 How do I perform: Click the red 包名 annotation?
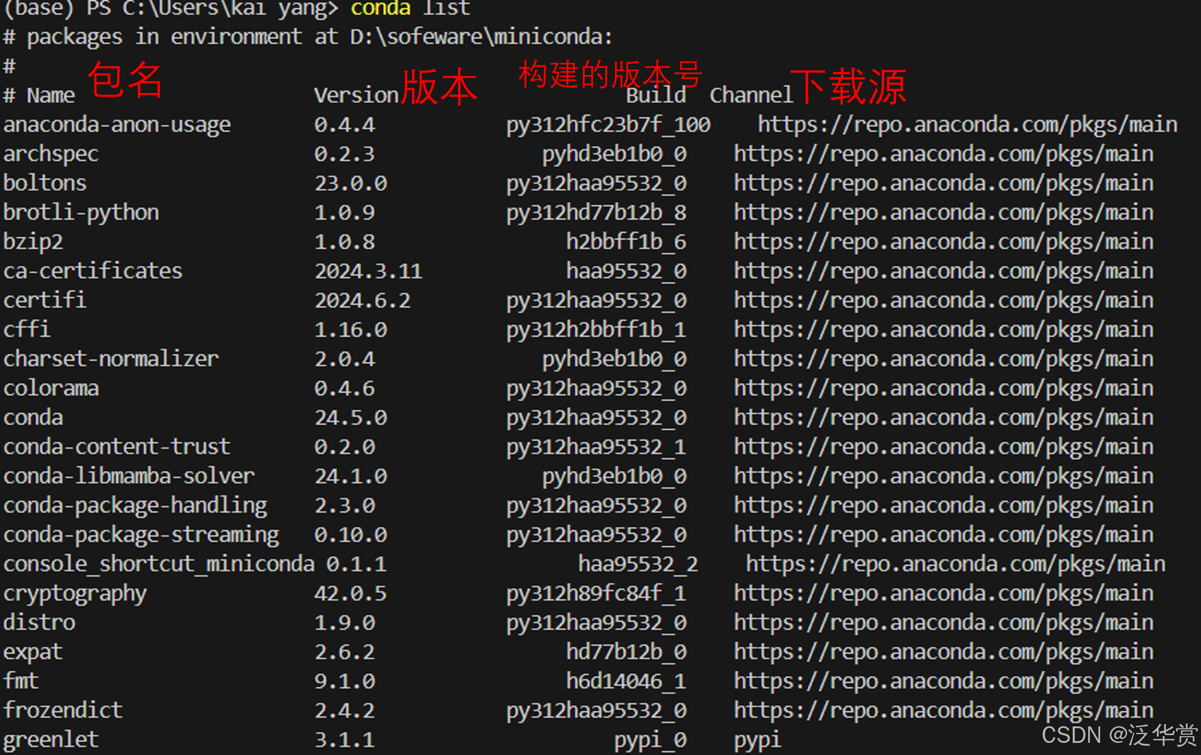click(124, 80)
